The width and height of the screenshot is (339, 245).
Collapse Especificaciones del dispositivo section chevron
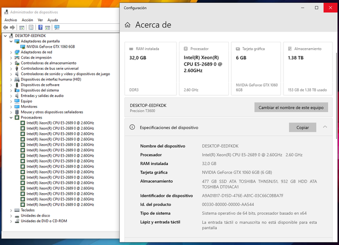click(325, 127)
